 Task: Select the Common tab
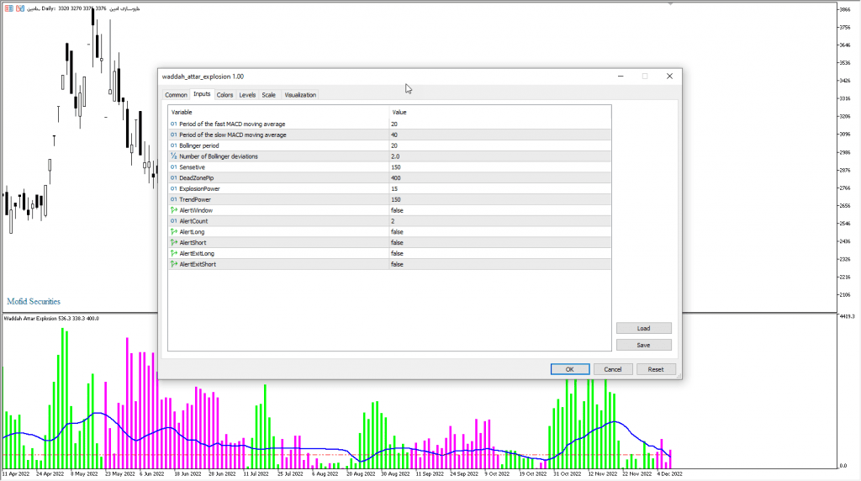pos(176,95)
